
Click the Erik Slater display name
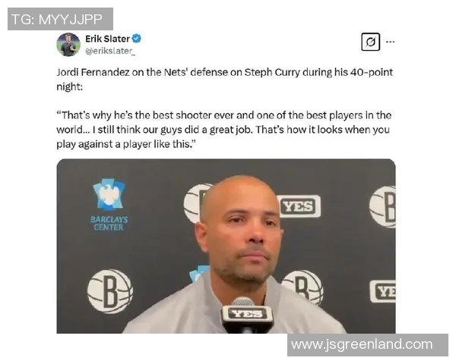[107, 39]
